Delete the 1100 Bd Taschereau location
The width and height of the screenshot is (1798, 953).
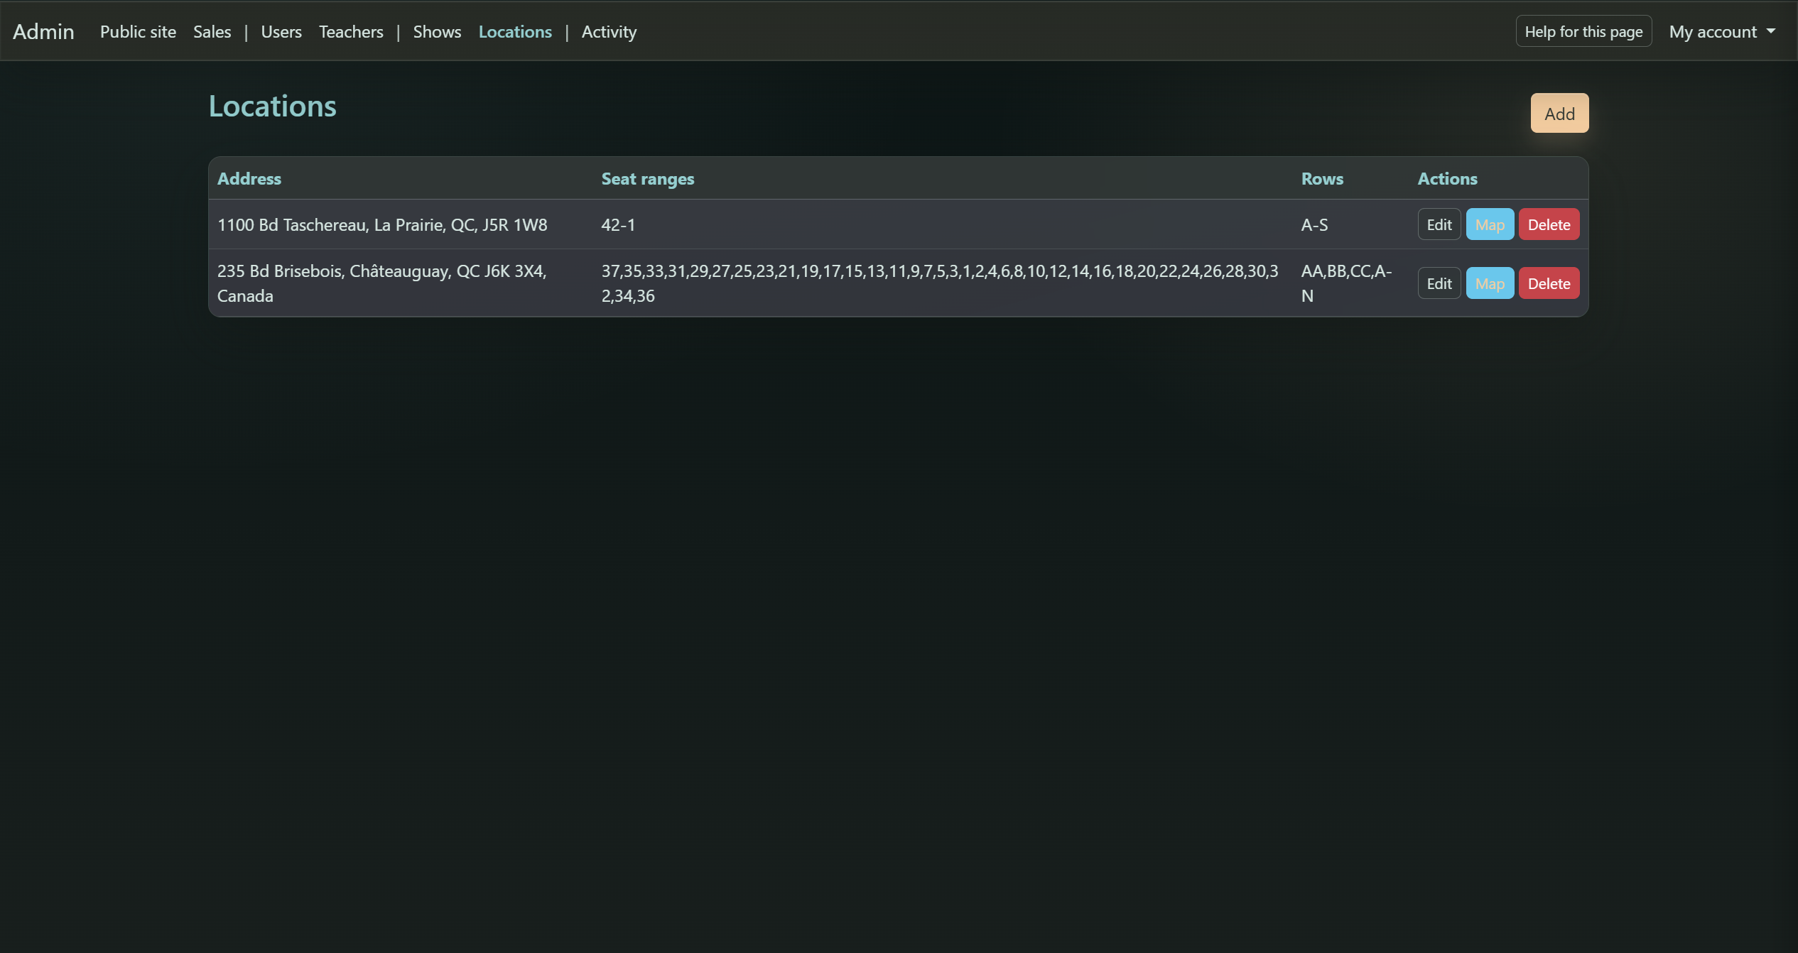click(x=1548, y=224)
